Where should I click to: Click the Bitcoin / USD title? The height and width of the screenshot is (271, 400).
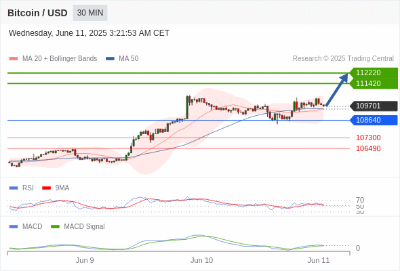point(37,13)
